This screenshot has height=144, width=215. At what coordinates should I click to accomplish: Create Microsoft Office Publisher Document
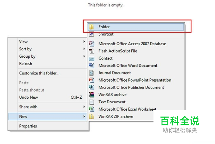point(136,87)
